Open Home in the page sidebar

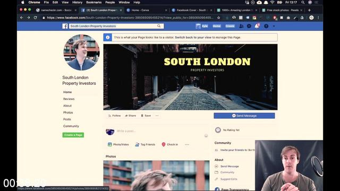pyautogui.click(x=67, y=92)
